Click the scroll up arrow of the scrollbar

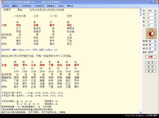point(141,10)
